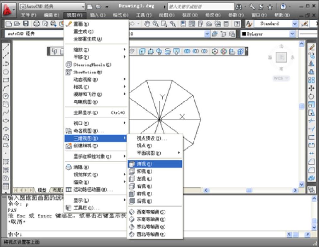Click the AutoCAD red application logo button
319x247 pixels.
point(9,9)
